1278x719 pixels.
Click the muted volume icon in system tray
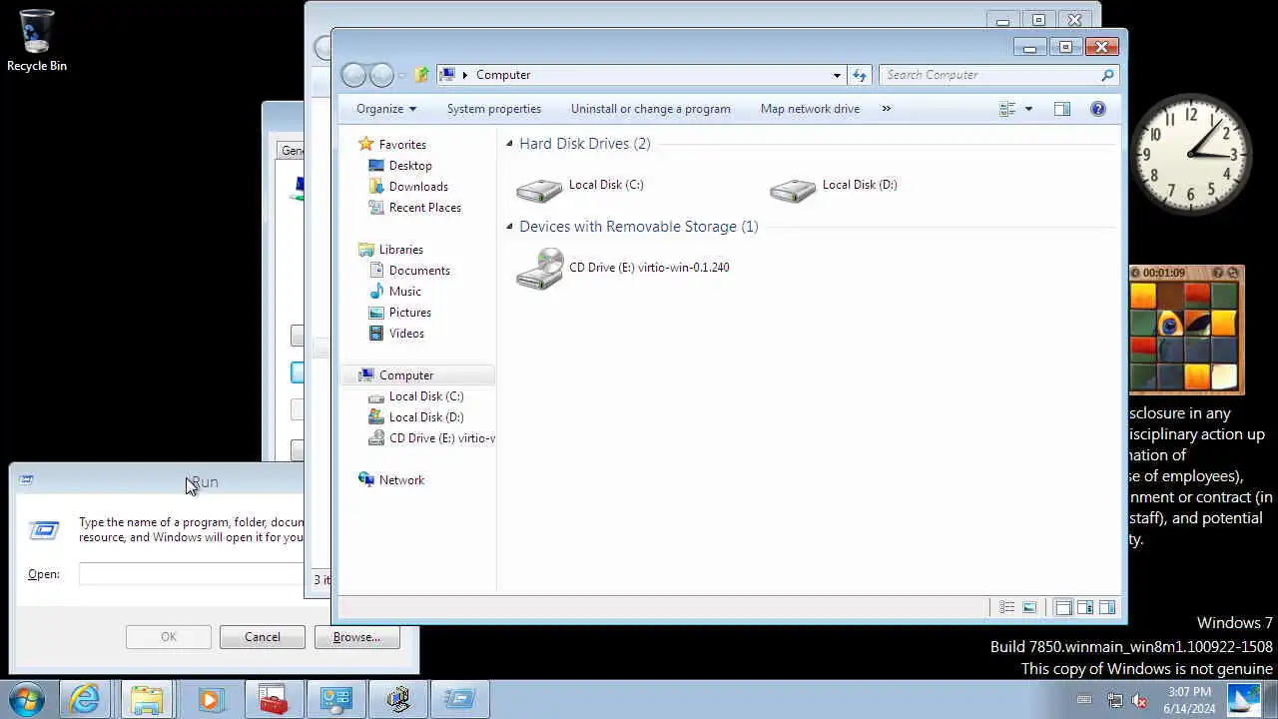1139,700
